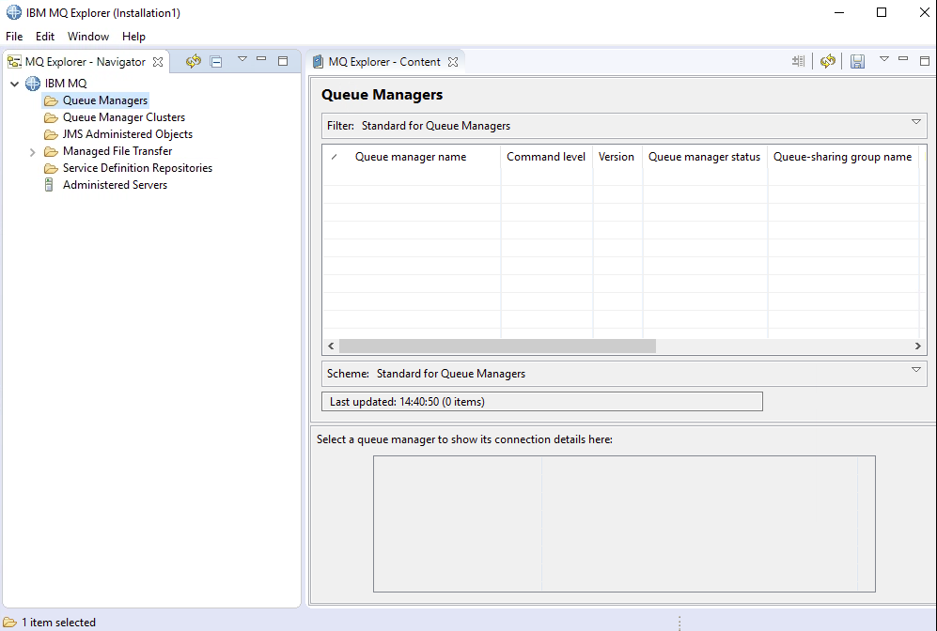Close the IBM MQ Explorer window
Image resolution: width=937 pixels, height=631 pixels.
tap(924, 12)
